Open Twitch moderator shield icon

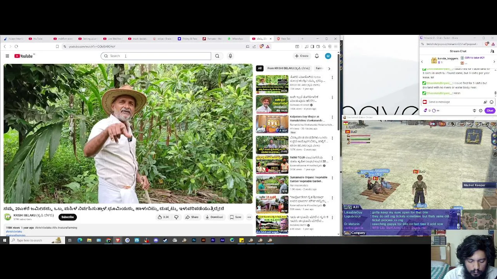pos(474,111)
